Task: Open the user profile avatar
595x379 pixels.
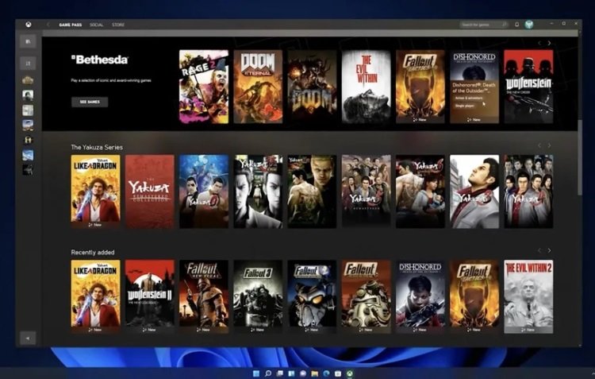Action: click(529, 25)
